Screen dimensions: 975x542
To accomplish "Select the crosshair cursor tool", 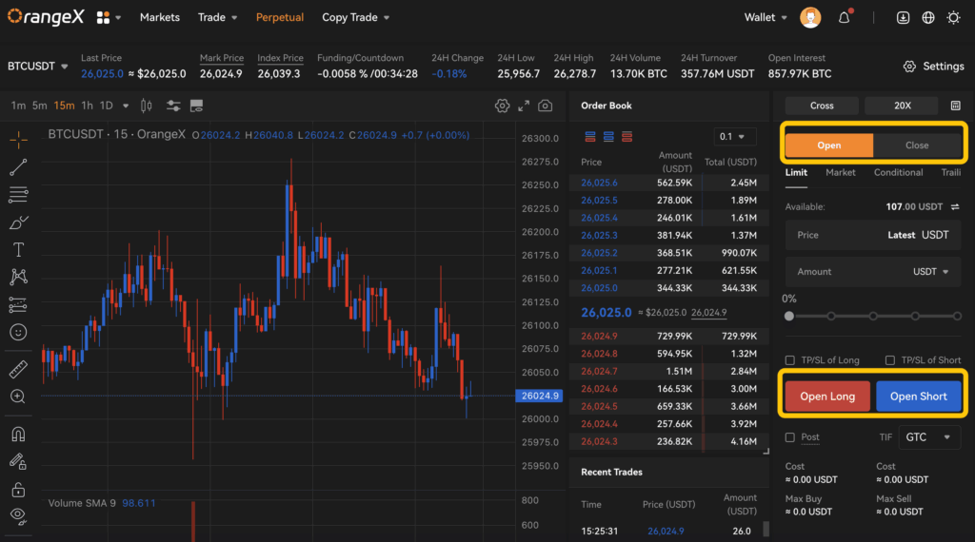I will (18, 140).
